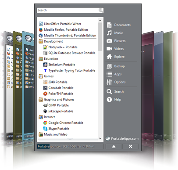Expand the Music and Video category

(x=41, y=134)
